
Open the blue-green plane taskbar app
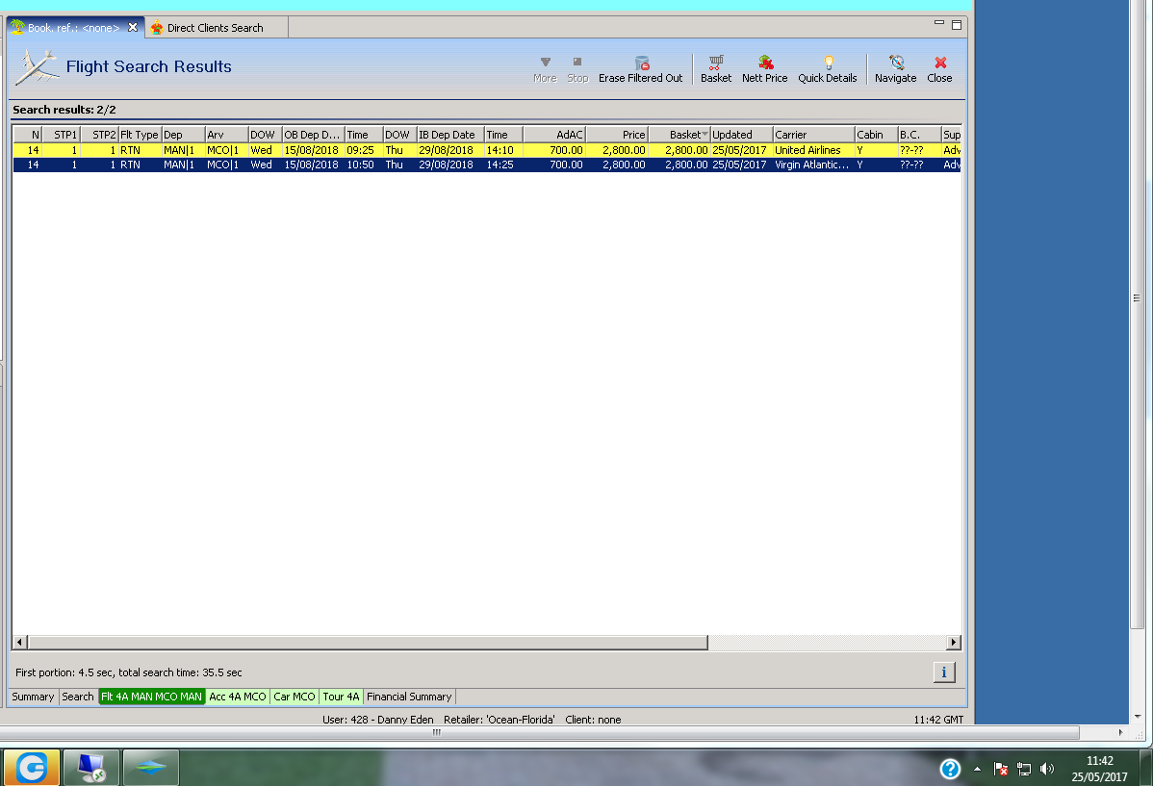tap(151, 769)
